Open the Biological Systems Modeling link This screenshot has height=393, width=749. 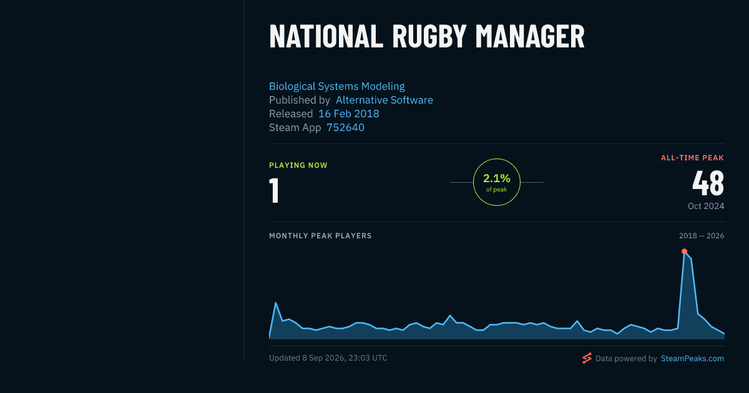[337, 86]
